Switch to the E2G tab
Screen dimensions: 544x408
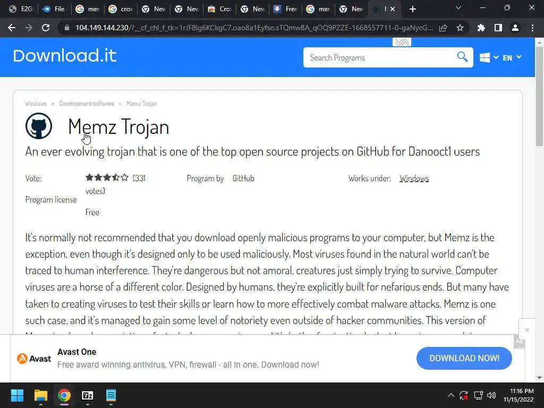pos(21,9)
